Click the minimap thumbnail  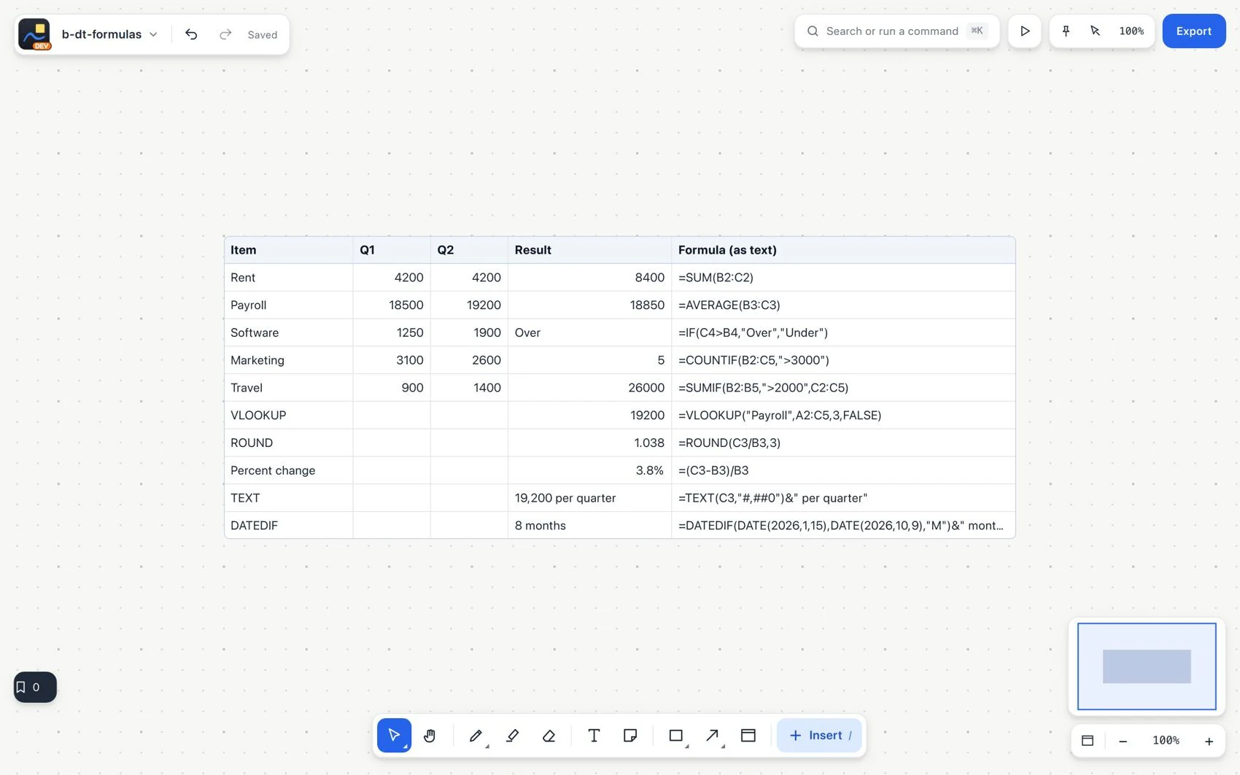coord(1147,666)
